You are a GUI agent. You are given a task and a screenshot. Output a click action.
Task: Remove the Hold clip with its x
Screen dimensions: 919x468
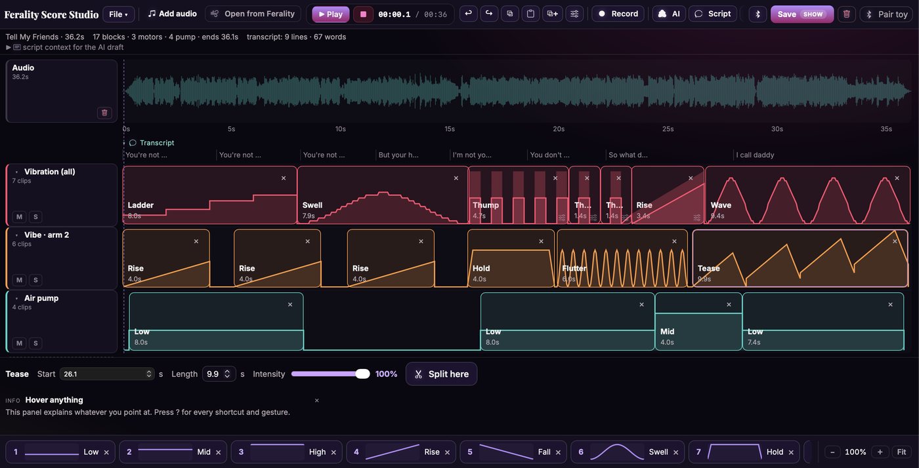click(x=542, y=241)
